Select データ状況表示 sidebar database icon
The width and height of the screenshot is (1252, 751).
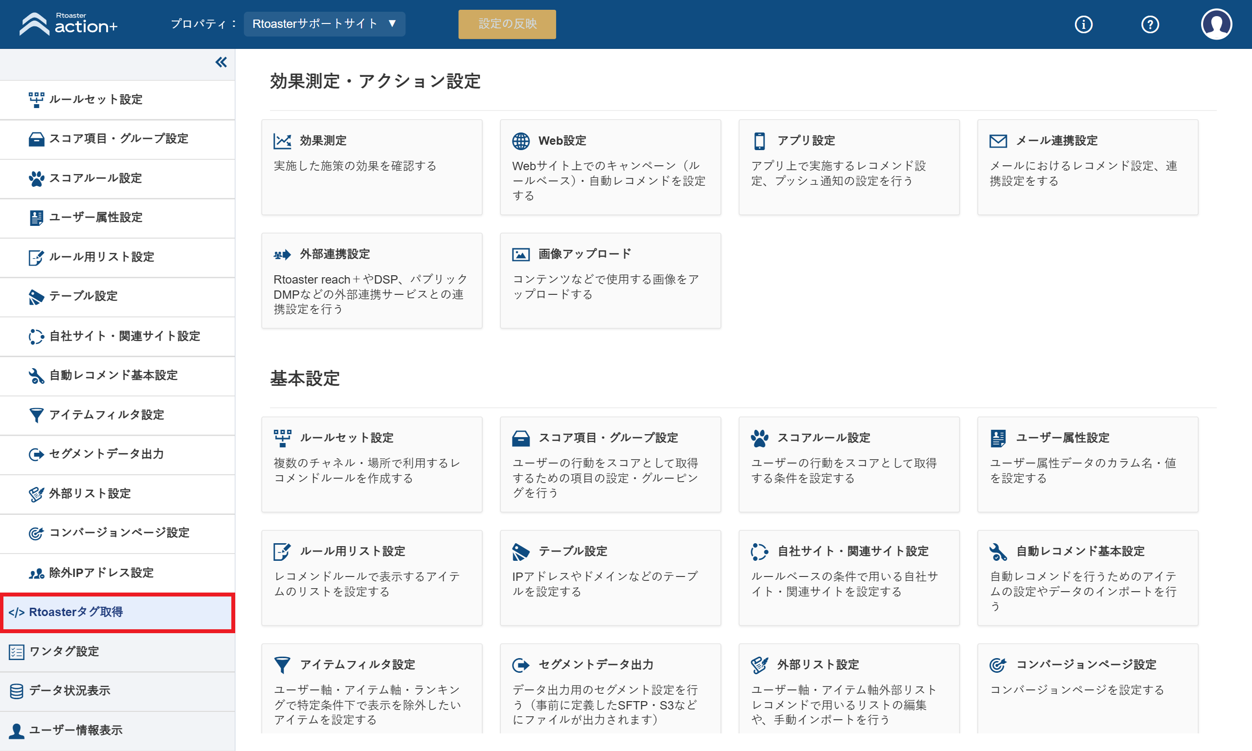16,691
